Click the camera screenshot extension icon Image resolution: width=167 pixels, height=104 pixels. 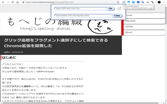pyautogui.click(x=148, y=2)
